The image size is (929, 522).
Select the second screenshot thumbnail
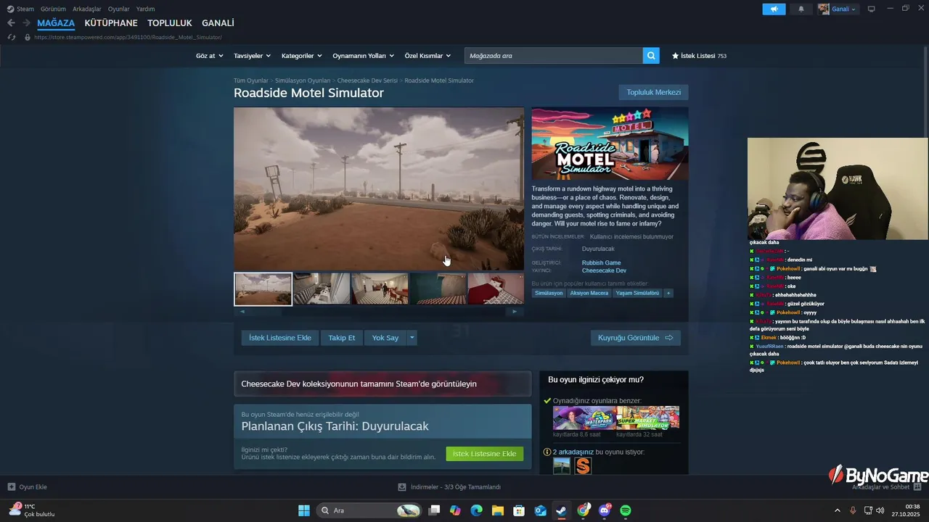pos(322,289)
